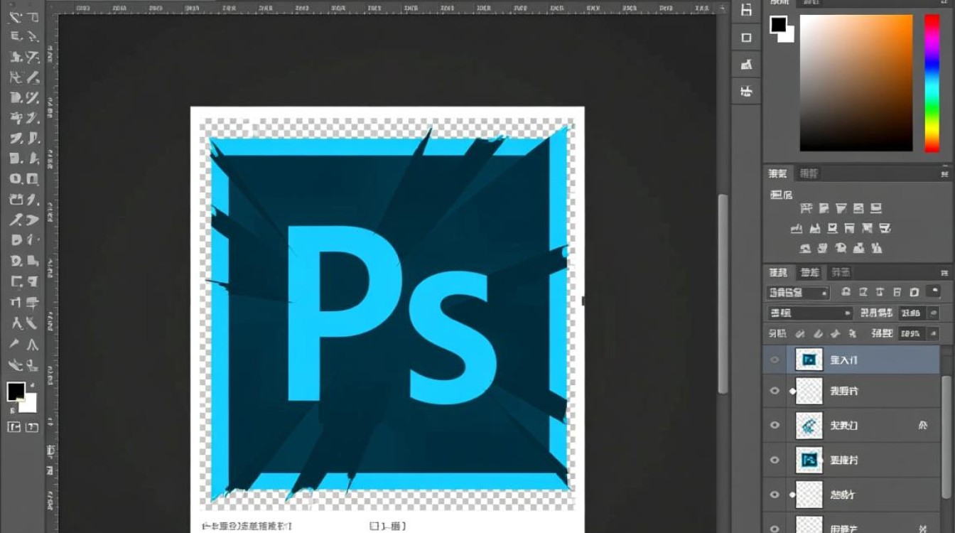Image resolution: width=955 pixels, height=533 pixels.
Task: Open the adjustments panel options menu
Action: (x=944, y=173)
